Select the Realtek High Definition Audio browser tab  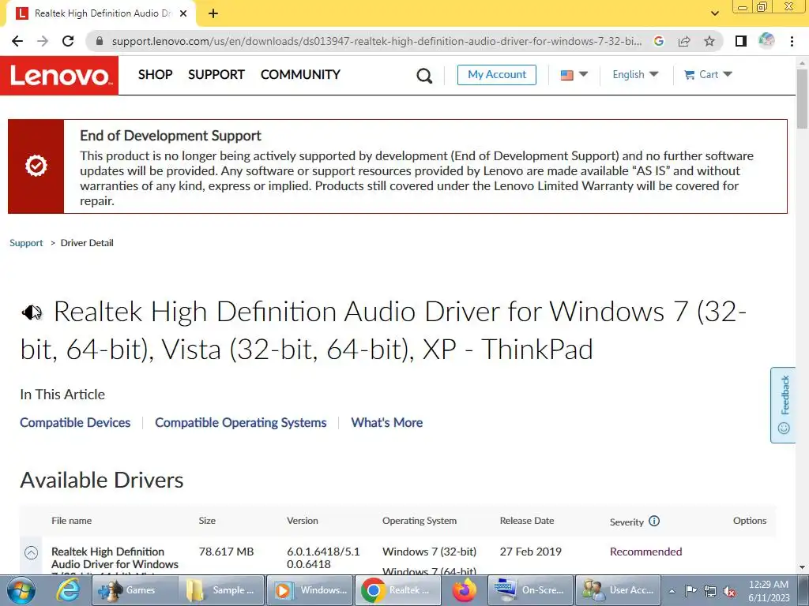(x=101, y=14)
